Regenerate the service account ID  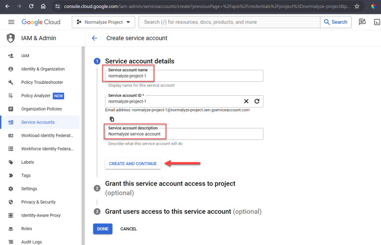point(257,101)
